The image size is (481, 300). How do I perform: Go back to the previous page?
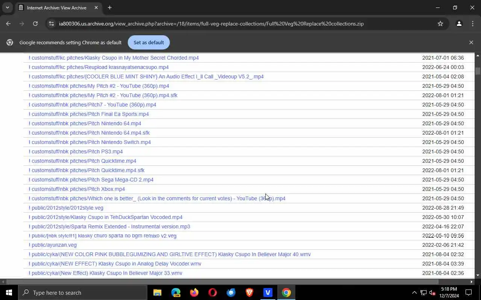tap(8, 24)
